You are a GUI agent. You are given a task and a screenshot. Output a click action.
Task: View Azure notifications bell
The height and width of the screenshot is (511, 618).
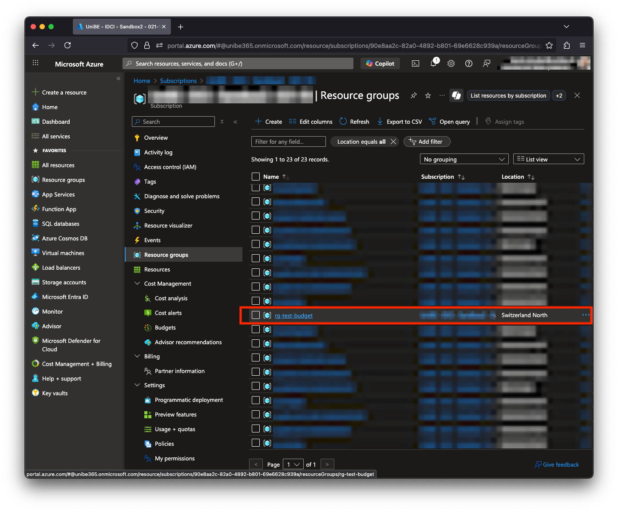[433, 63]
